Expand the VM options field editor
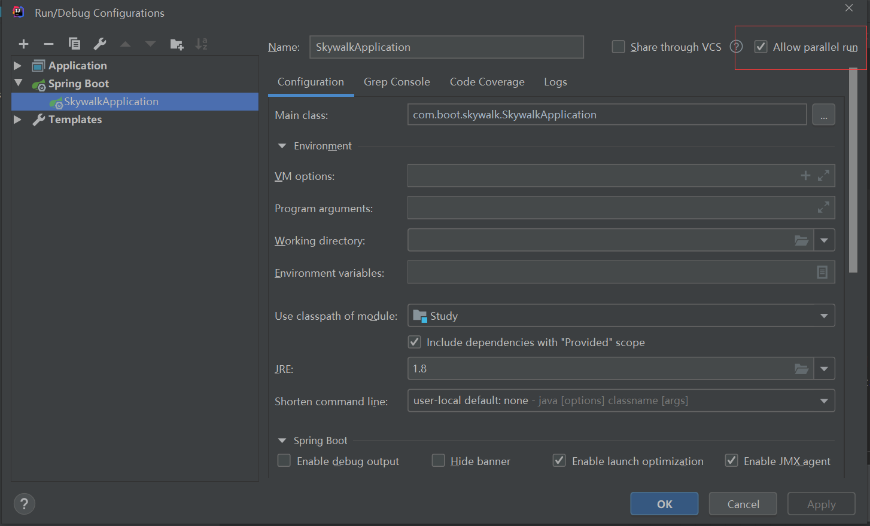The height and width of the screenshot is (526, 870). pyautogui.click(x=823, y=175)
